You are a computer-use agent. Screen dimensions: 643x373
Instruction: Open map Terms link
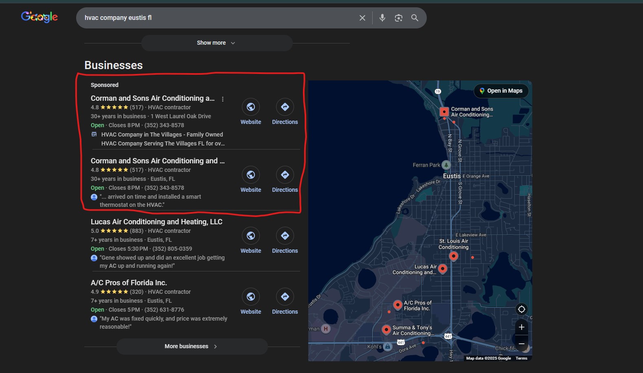(x=521, y=358)
